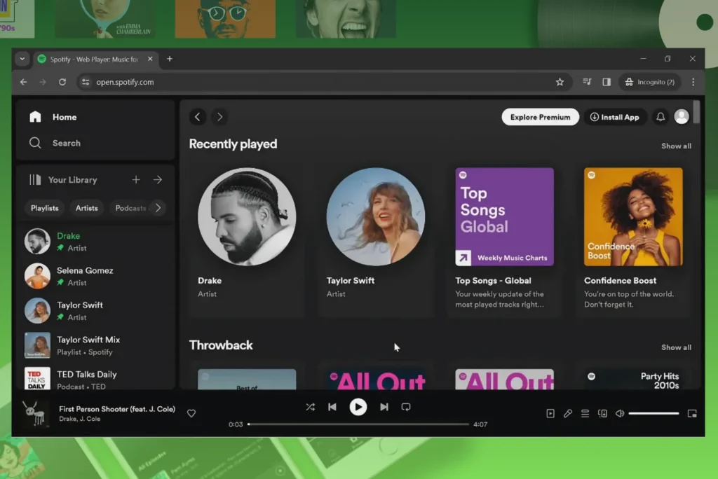Connect to a device
The height and width of the screenshot is (479, 718).
click(x=602, y=413)
